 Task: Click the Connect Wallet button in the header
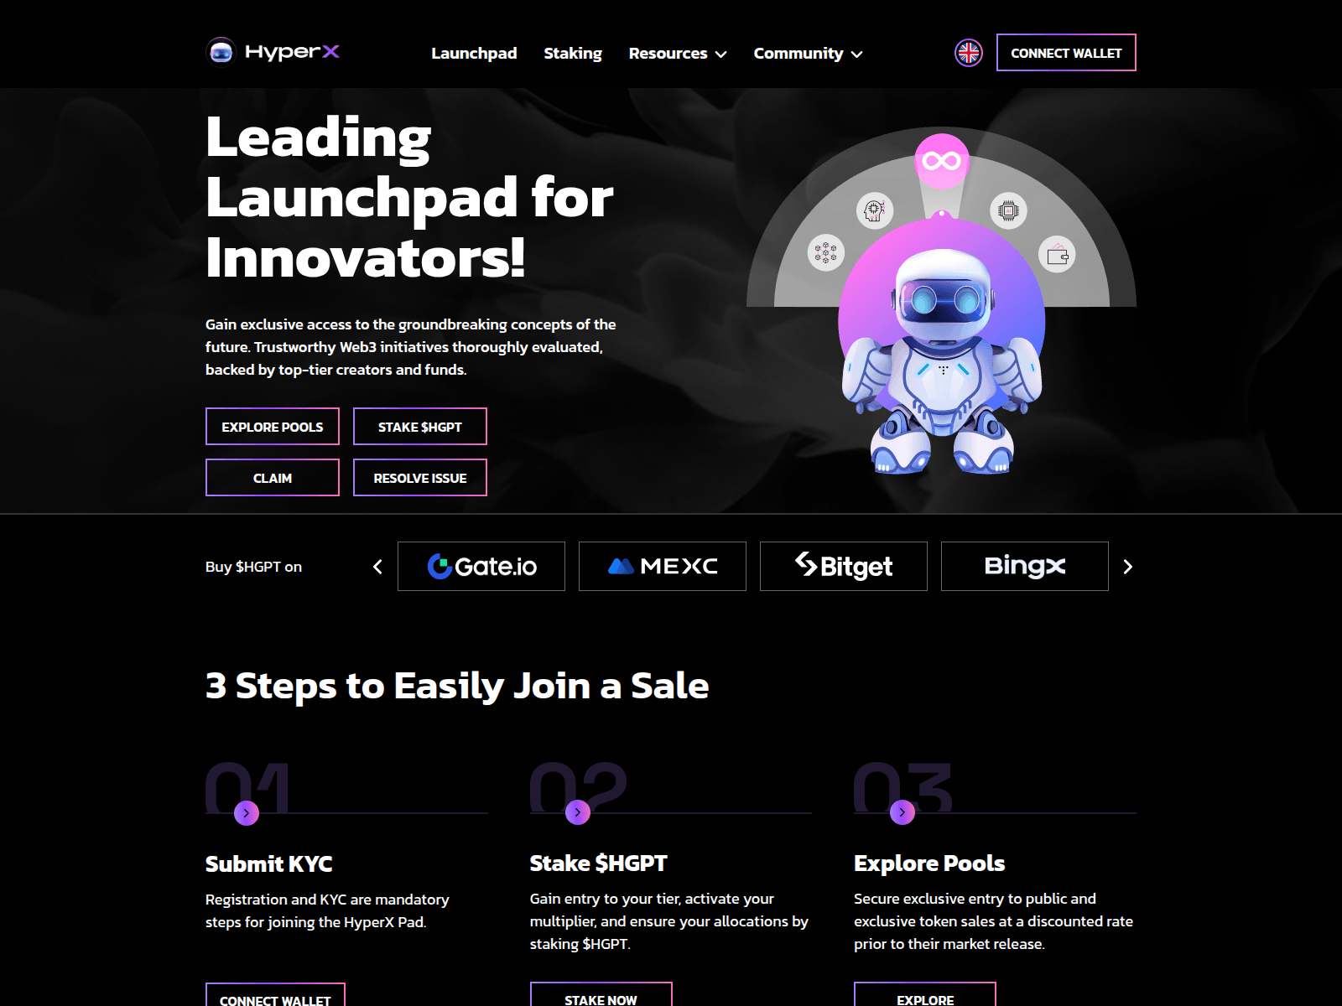(x=1066, y=53)
